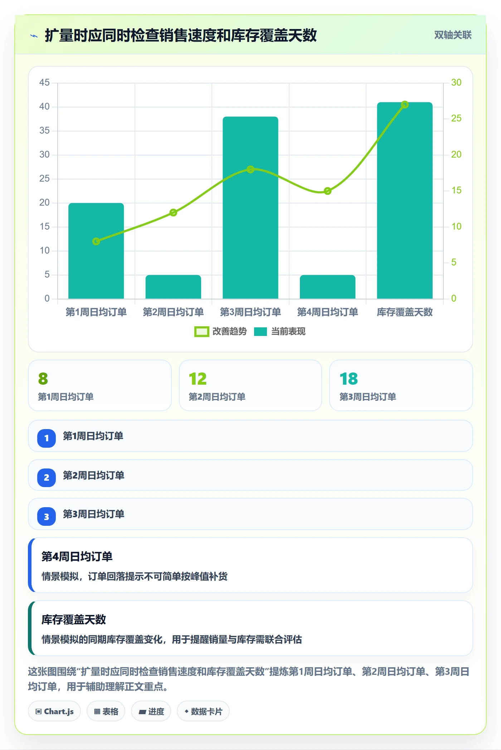This screenshot has width=501, height=750.
Task: Select the teal bar for 第3周日均订单
Action: 250,208
